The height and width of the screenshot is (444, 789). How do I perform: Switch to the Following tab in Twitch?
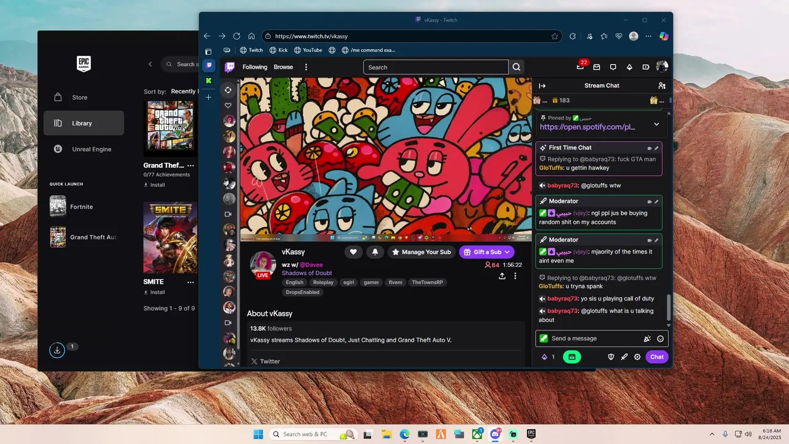[255, 67]
